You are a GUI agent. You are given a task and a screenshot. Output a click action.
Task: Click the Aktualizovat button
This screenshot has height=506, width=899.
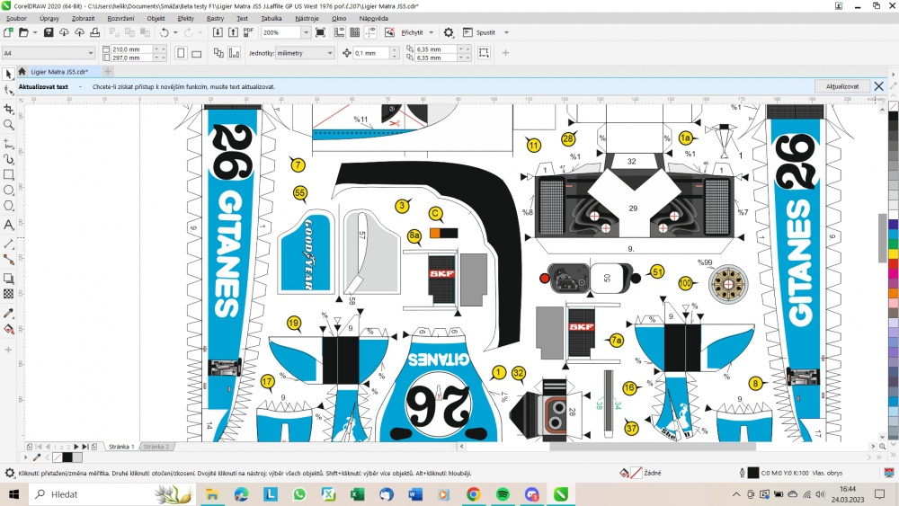pos(842,86)
